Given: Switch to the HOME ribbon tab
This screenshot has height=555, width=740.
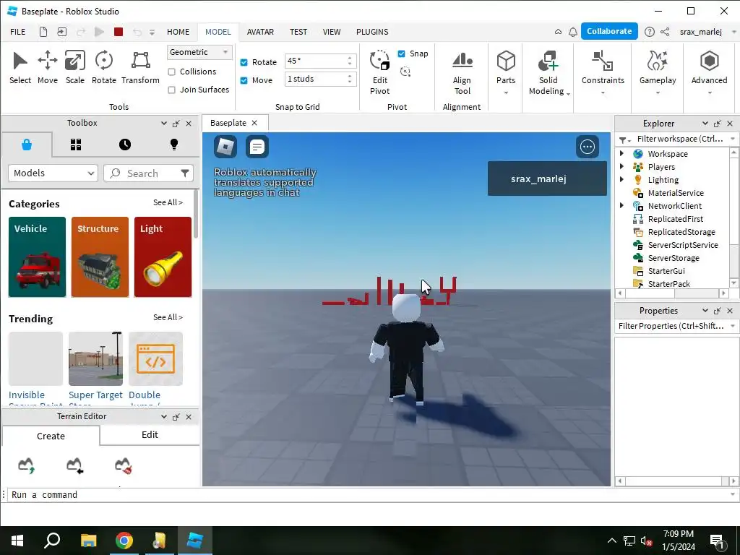Looking at the screenshot, I should [x=178, y=32].
